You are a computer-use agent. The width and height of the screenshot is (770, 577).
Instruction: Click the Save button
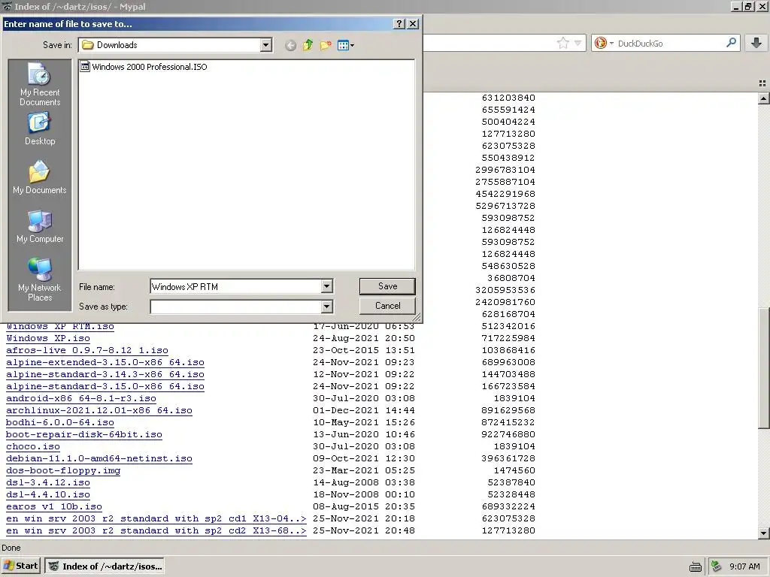pos(387,286)
